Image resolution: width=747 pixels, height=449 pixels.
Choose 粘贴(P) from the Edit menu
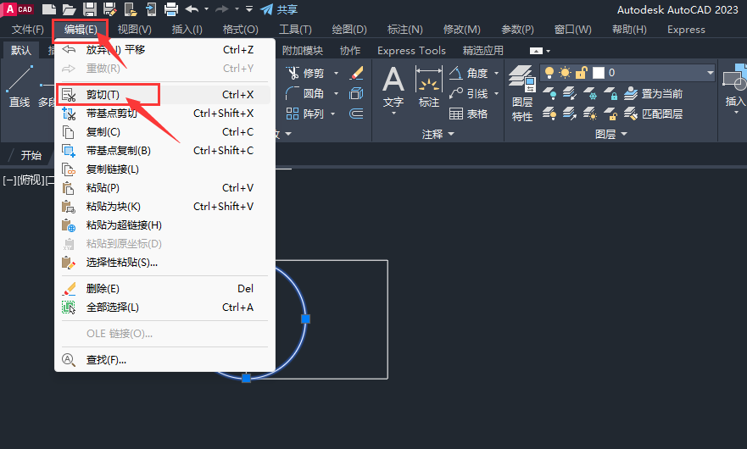(x=163, y=187)
